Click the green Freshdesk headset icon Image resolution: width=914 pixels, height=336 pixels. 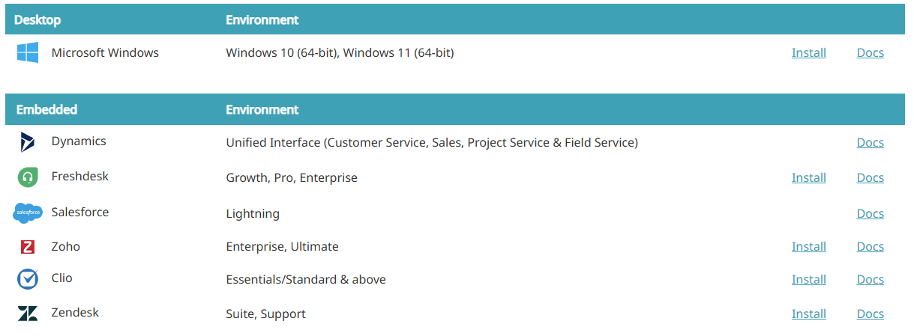(28, 177)
